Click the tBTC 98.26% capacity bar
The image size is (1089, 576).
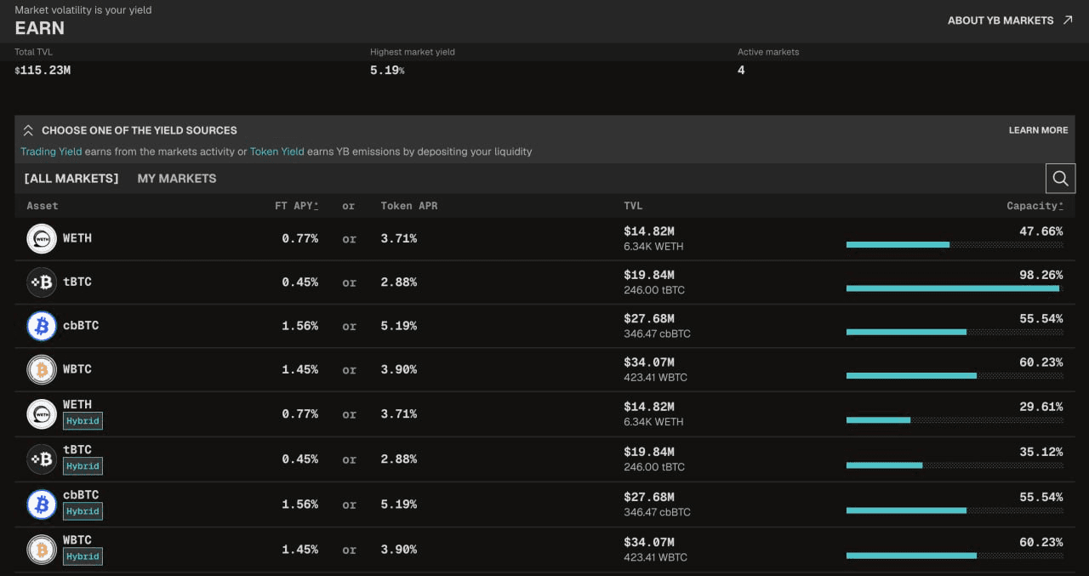tap(955, 288)
